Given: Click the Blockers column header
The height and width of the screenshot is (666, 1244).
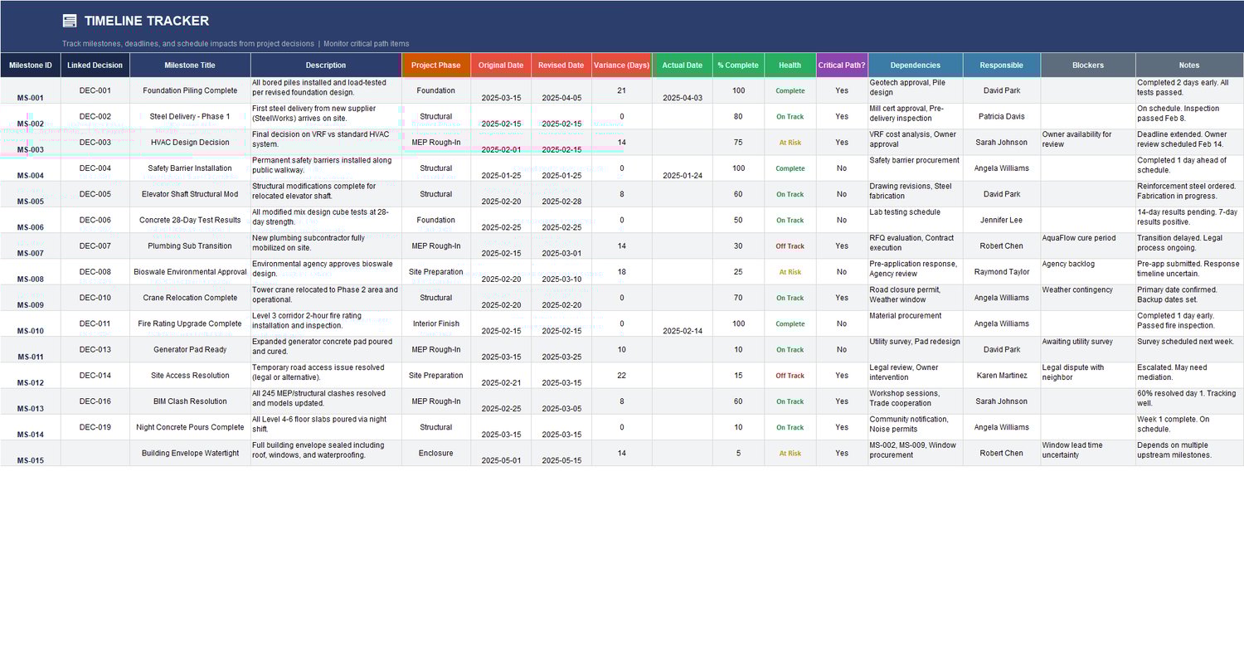Looking at the screenshot, I should pos(1087,64).
